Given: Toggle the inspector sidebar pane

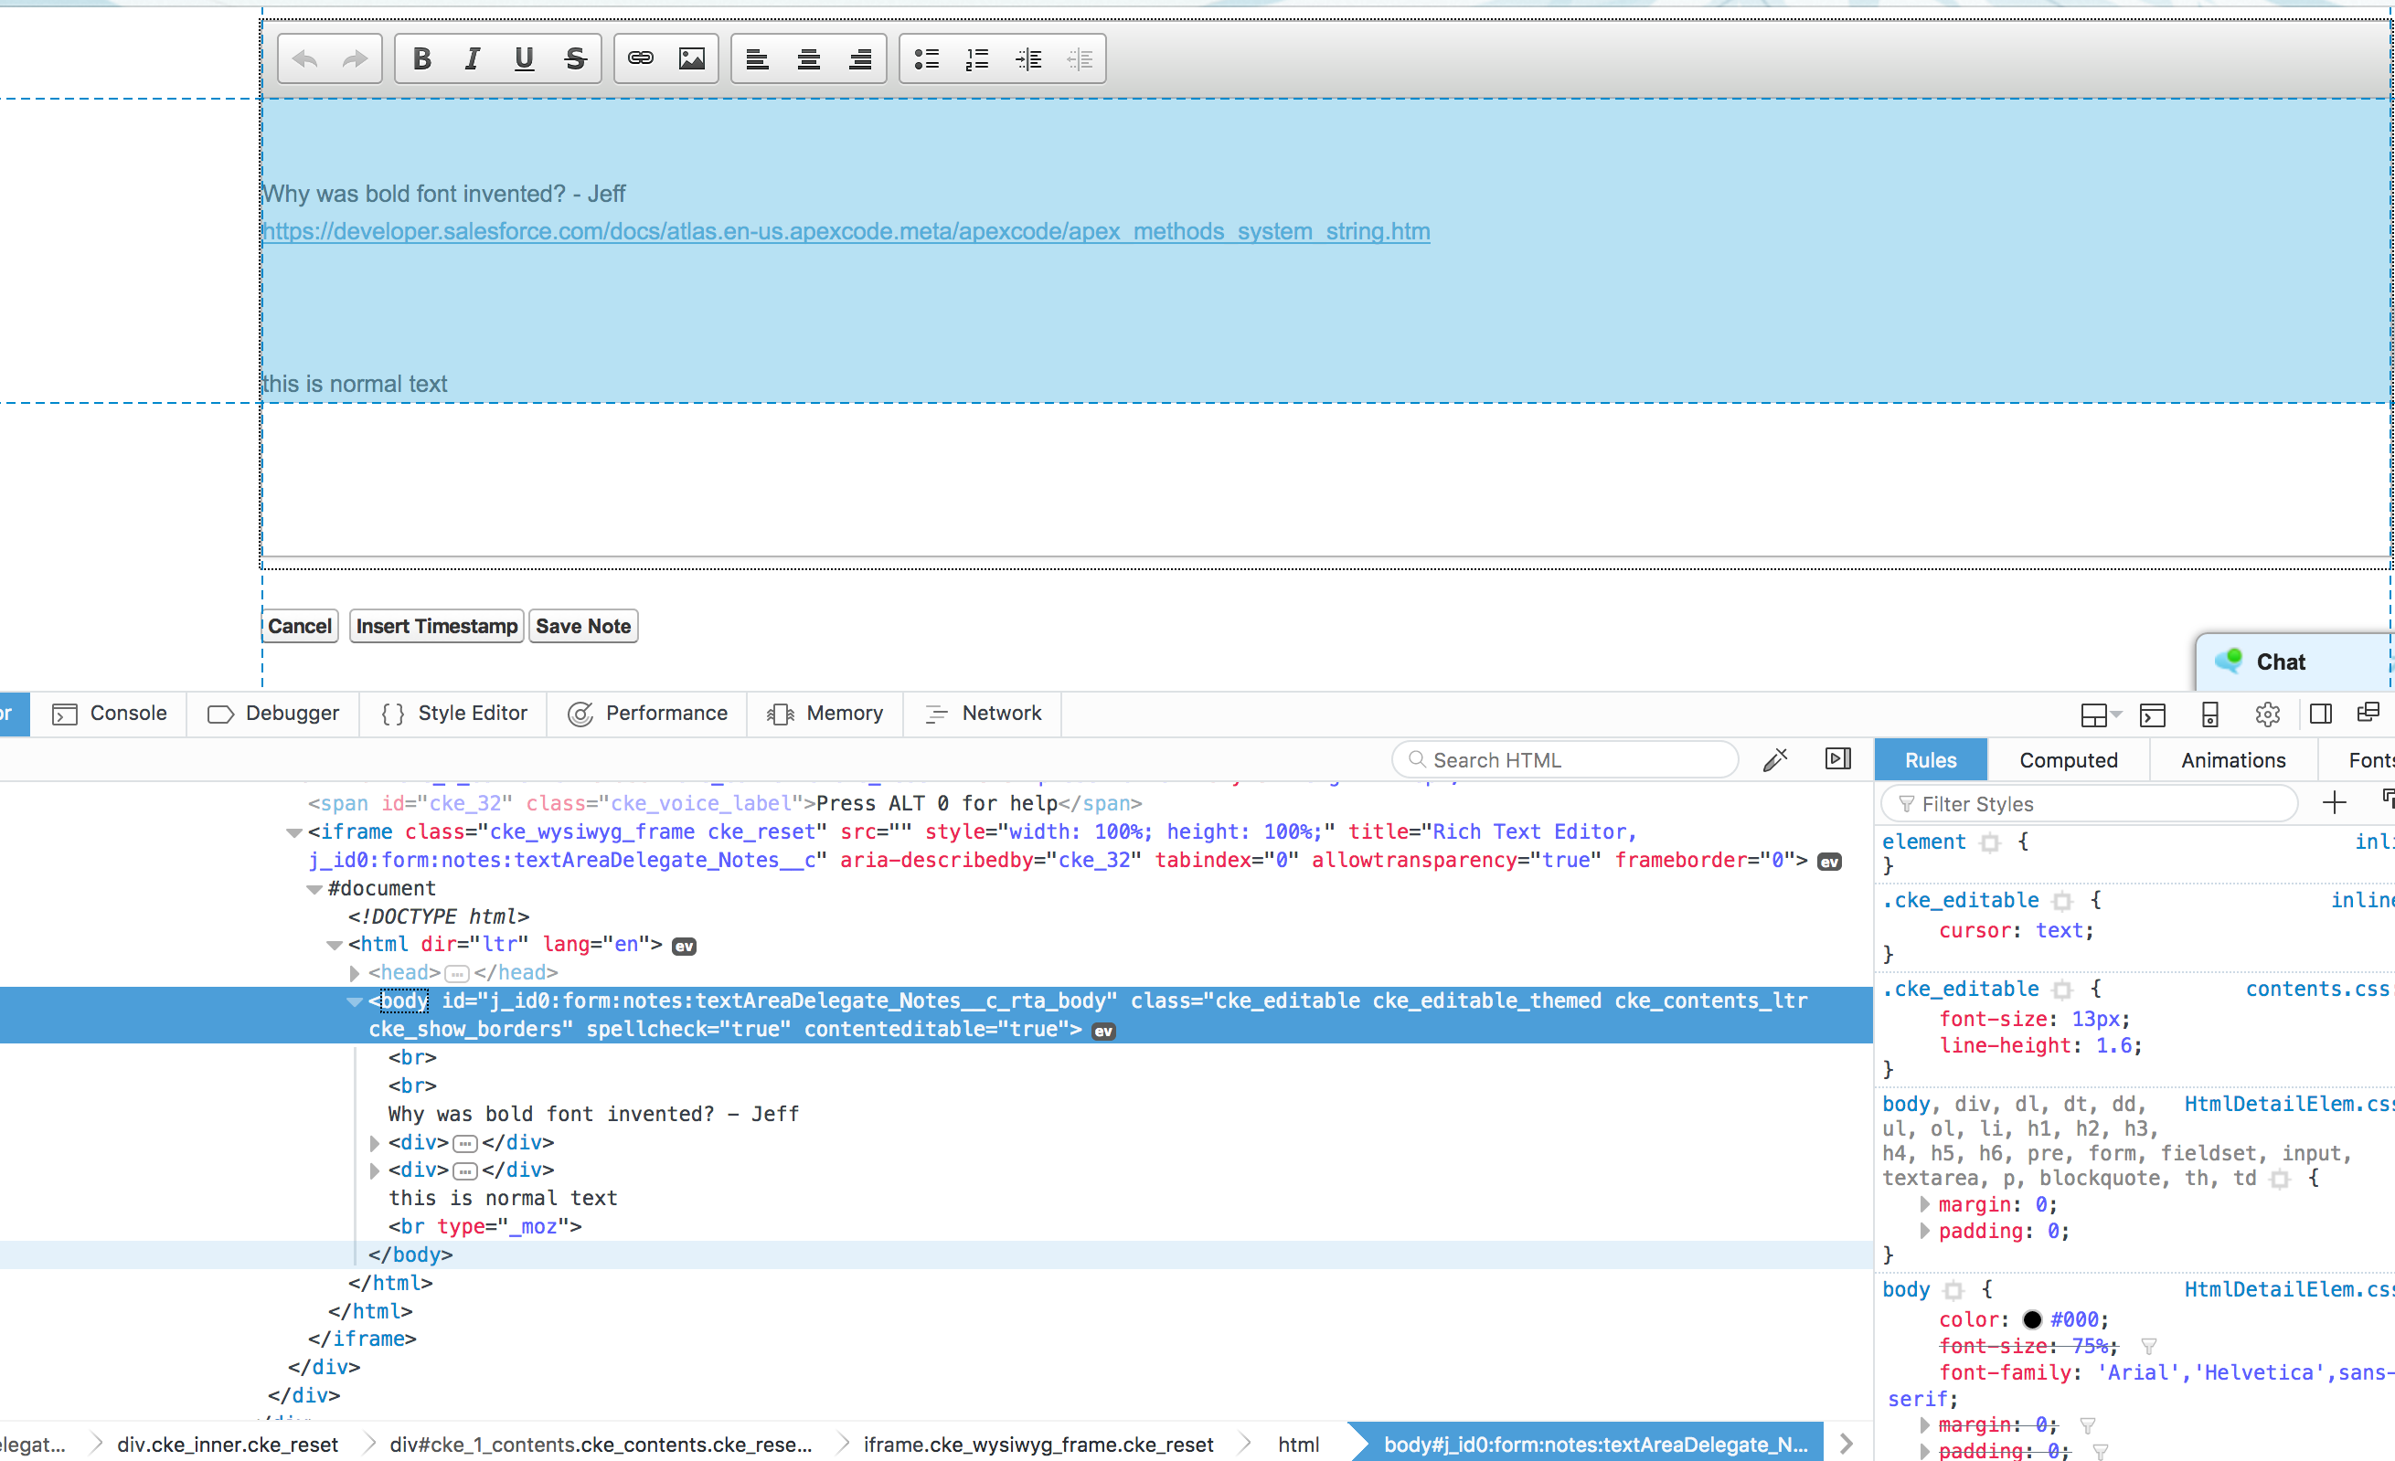Looking at the screenshot, I should [1838, 758].
